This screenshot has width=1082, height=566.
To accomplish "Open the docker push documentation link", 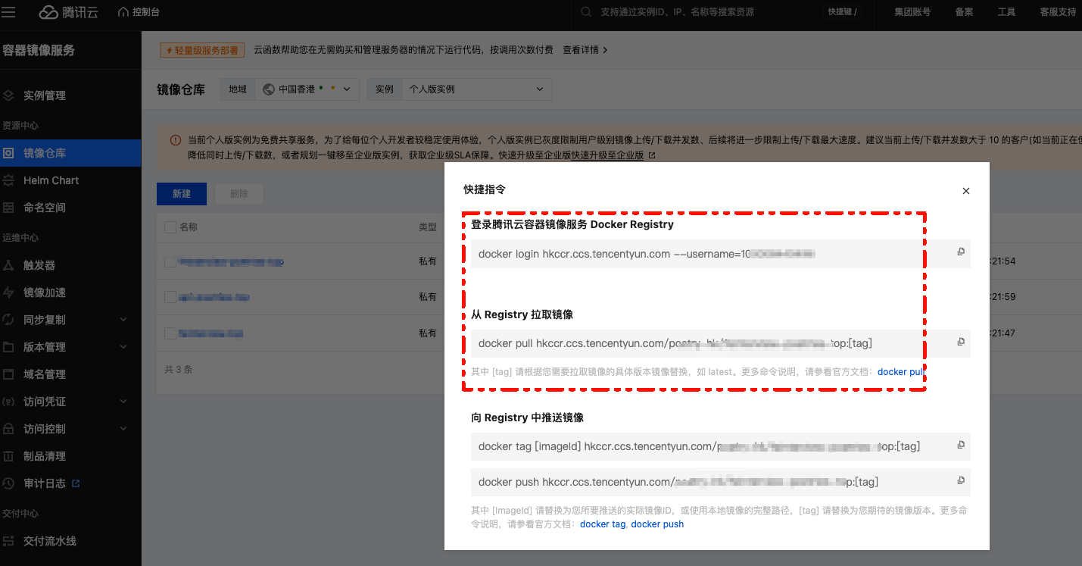I will pos(657,524).
